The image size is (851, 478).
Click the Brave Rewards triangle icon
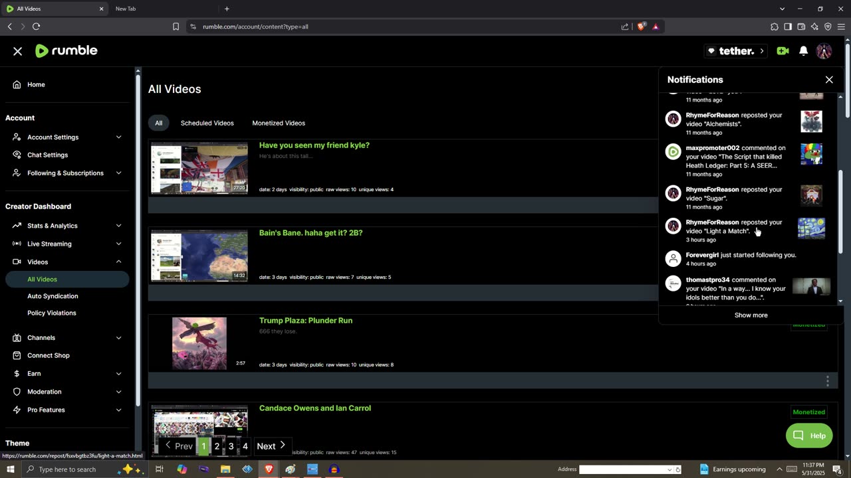tap(656, 27)
